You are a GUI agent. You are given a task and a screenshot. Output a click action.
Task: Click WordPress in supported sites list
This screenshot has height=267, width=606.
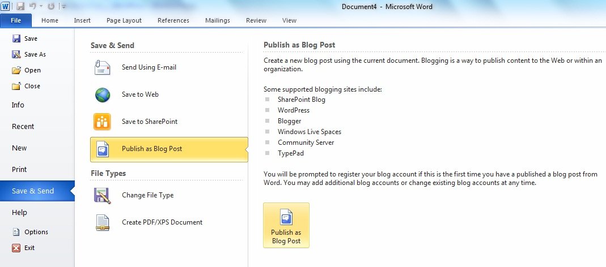pyautogui.click(x=294, y=110)
